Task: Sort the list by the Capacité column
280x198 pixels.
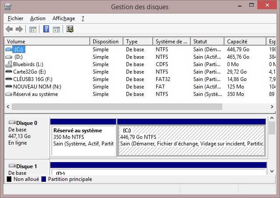Action: tap(245, 42)
